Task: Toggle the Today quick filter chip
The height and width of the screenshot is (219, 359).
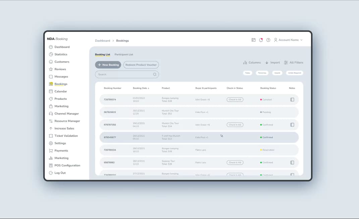Action: click(248, 73)
